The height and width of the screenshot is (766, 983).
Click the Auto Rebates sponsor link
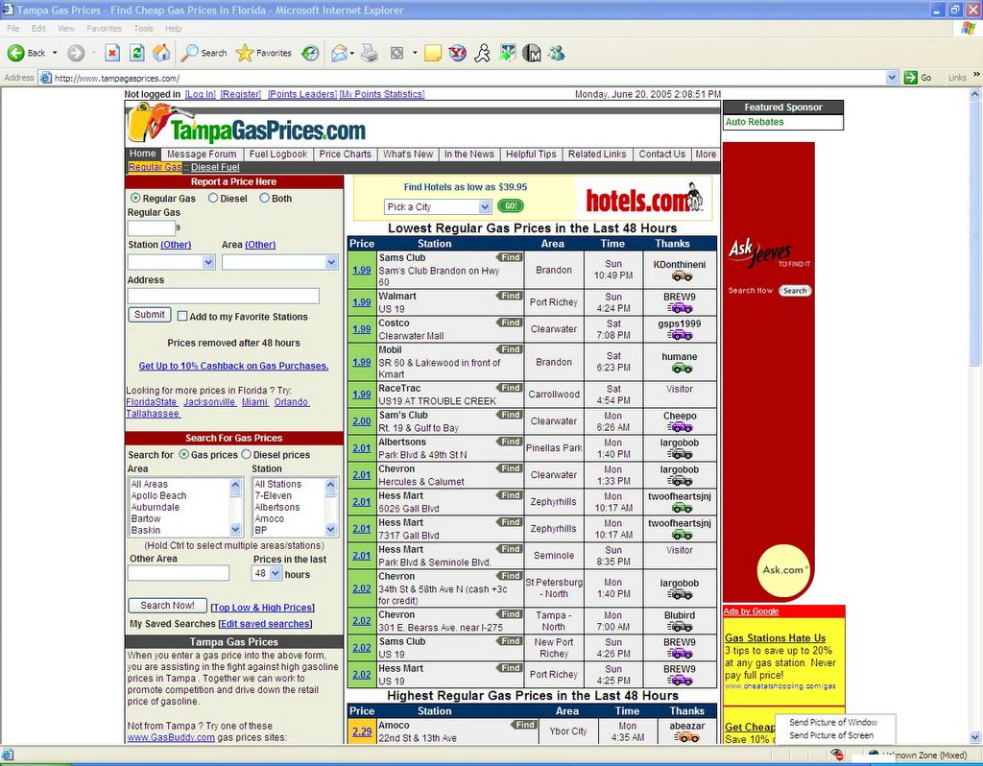[755, 122]
